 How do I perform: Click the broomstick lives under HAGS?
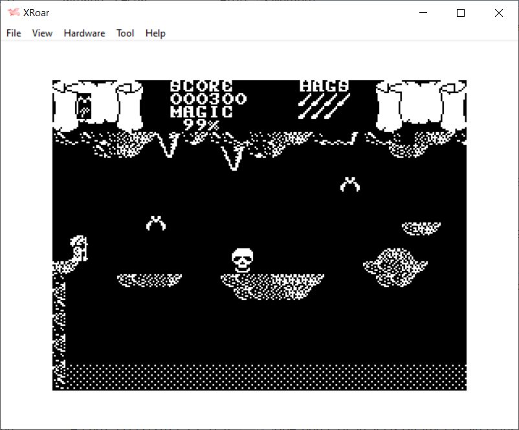pos(324,106)
